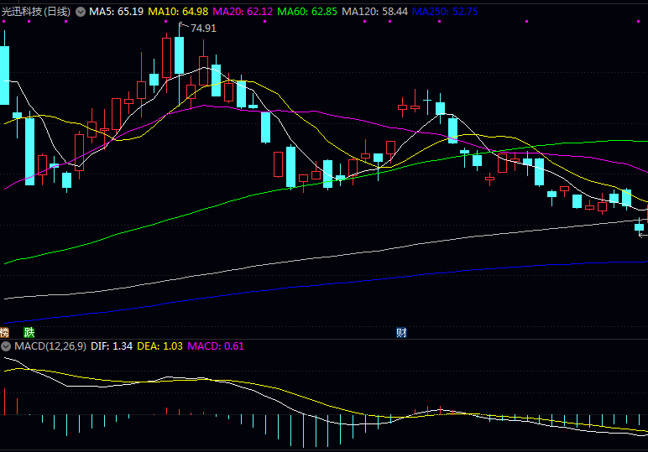The width and height of the screenshot is (648, 452).
Task: Click the magenta MACD: 0.61 value
Action: click(x=216, y=345)
